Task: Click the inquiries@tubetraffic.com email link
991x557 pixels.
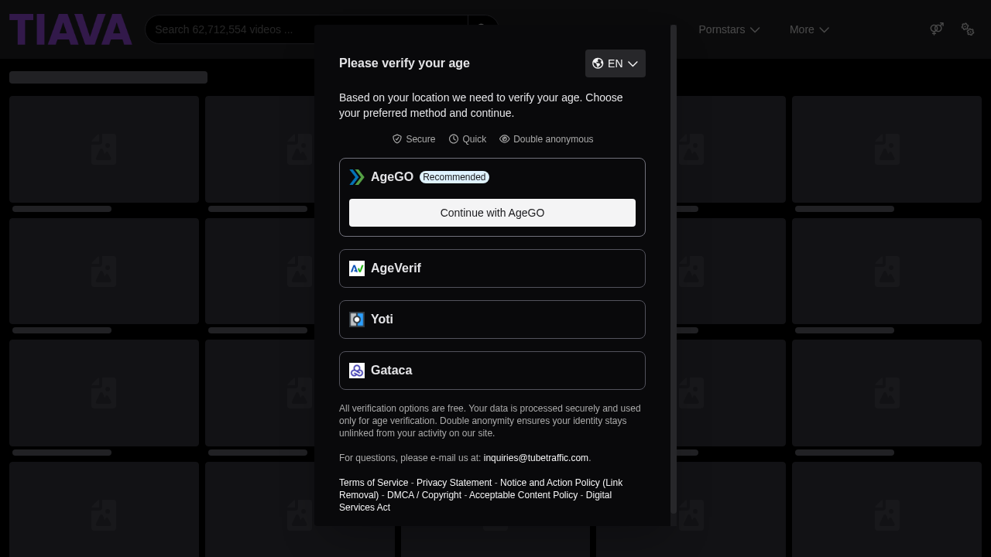Action: click(x=536, y=458)
